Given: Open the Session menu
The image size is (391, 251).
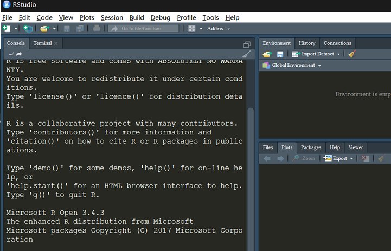Looking at the screenshot, I should point(112,17).
